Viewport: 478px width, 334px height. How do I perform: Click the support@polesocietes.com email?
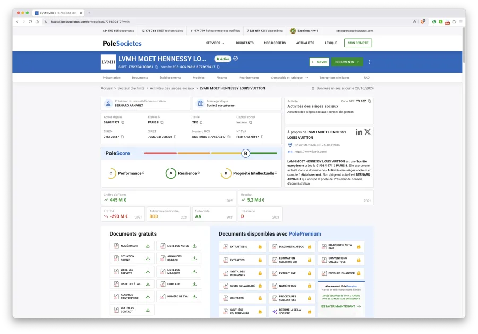click(355, 31)
